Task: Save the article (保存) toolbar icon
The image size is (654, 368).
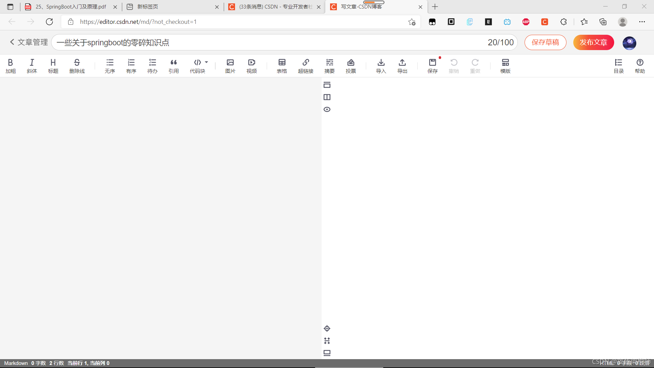Action: tap(433, 66)
